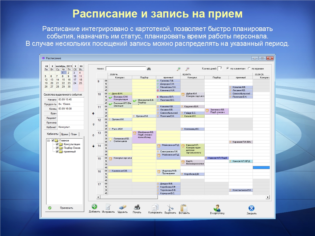Image resolution: width=315 pixels, height=236 pixels.
Task: Click the zoom in magnifier icon
Action: click(x=178, y=69)
